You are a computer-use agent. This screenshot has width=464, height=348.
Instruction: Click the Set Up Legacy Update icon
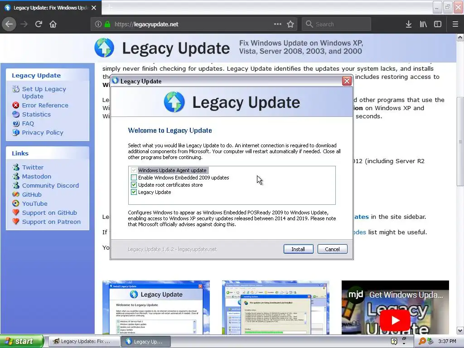coord(16,89)
